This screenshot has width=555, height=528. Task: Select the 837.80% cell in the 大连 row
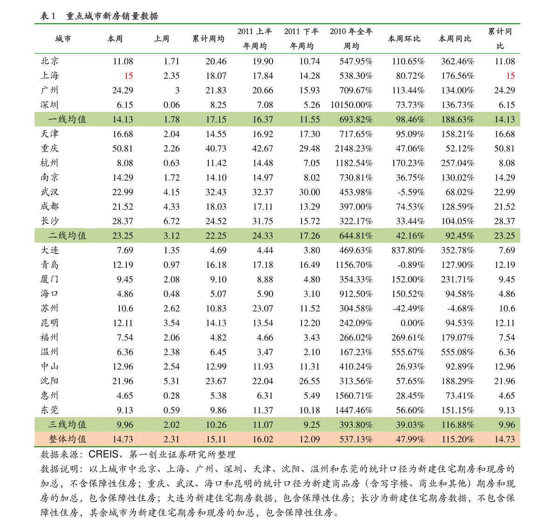click(x=408, y=251)
